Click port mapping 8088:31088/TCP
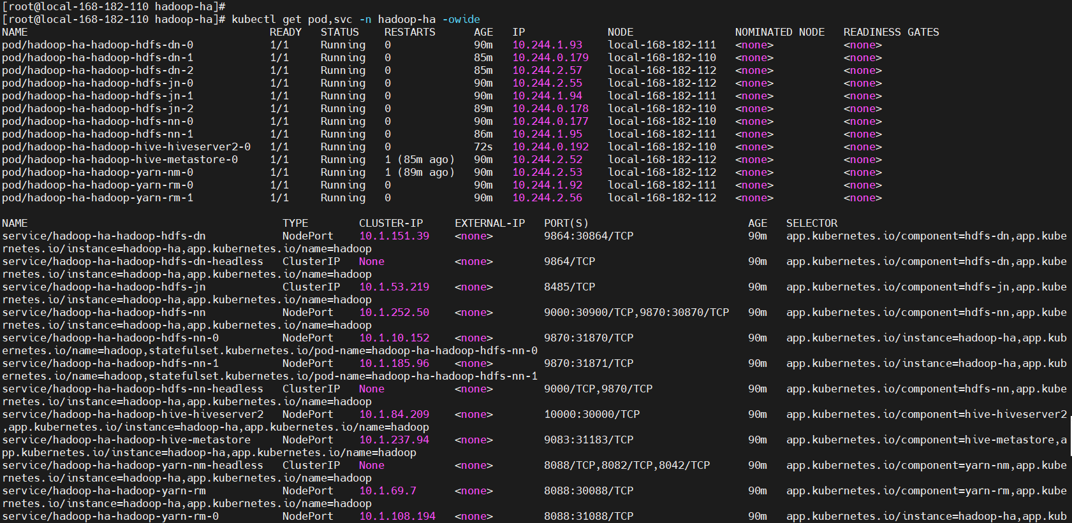Viewport: 1072px width, 523px height. pos(589,517)
